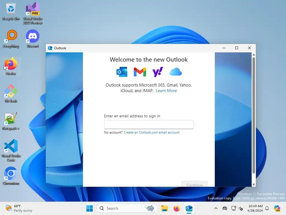Select the Notepad++ desktop icon
The height and width of the screenshot is (215, 286).
pos(11,121)
